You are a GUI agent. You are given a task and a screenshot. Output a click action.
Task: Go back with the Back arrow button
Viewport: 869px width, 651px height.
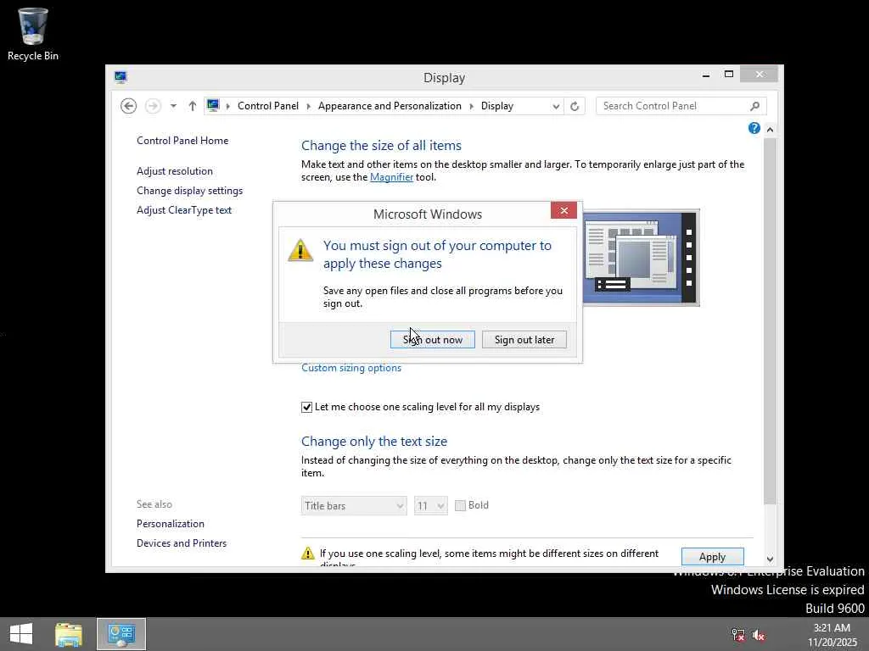[x=129, y=106]
